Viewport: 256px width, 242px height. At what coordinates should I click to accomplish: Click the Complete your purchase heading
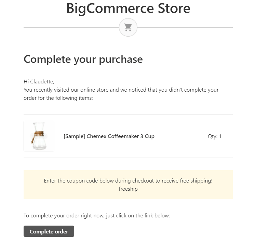point(83,59)
